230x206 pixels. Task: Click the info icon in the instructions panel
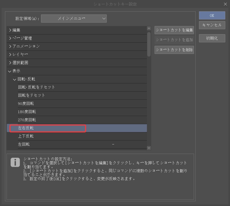[x=15, y=162]
